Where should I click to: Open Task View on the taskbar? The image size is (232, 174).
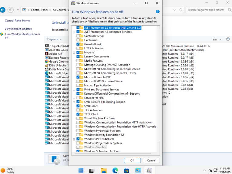92,170
